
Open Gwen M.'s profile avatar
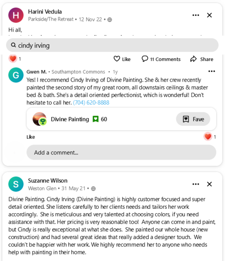16,75
